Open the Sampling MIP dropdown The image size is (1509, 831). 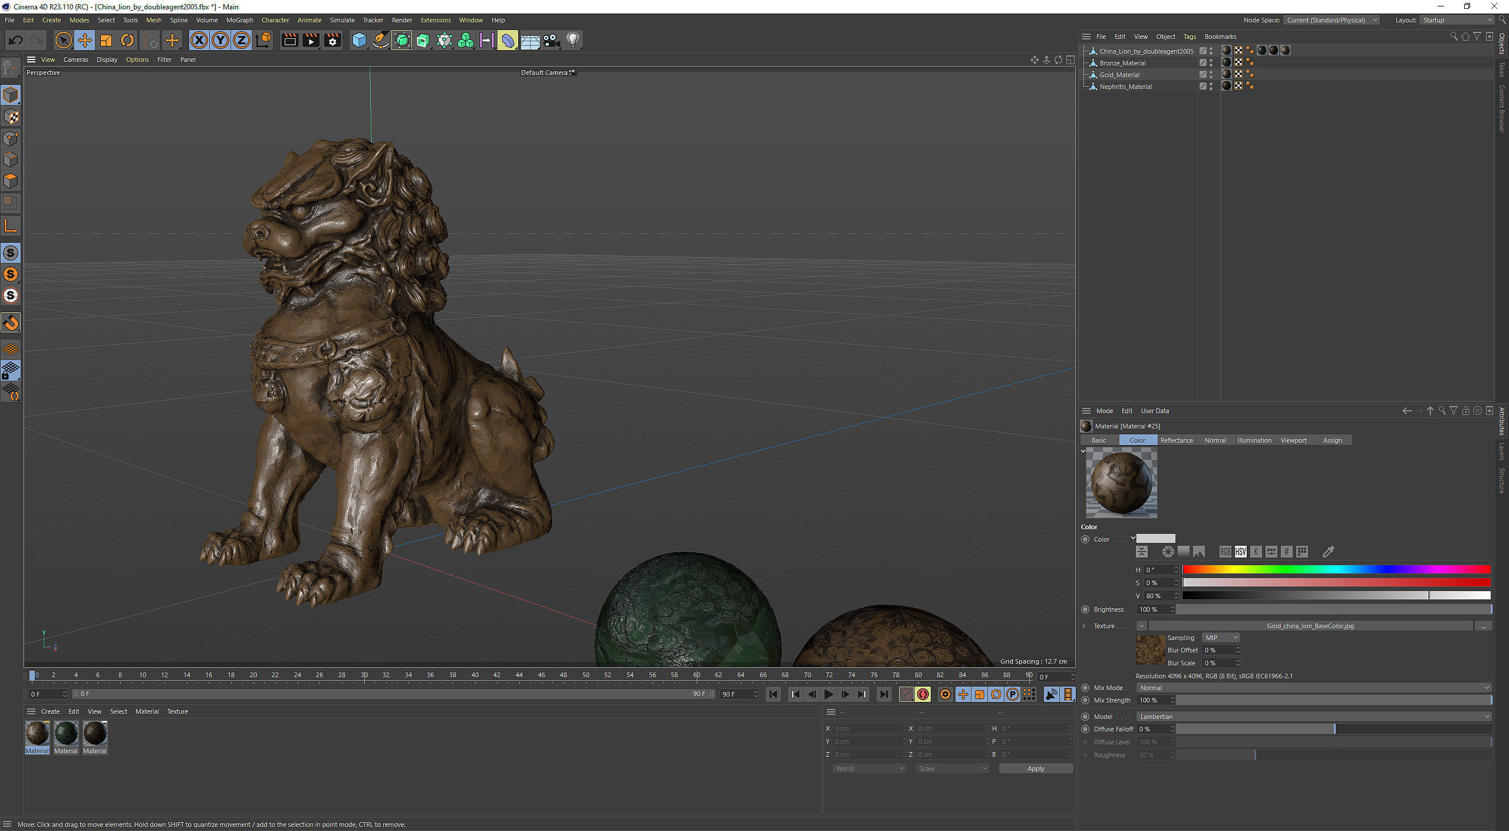1221,638
